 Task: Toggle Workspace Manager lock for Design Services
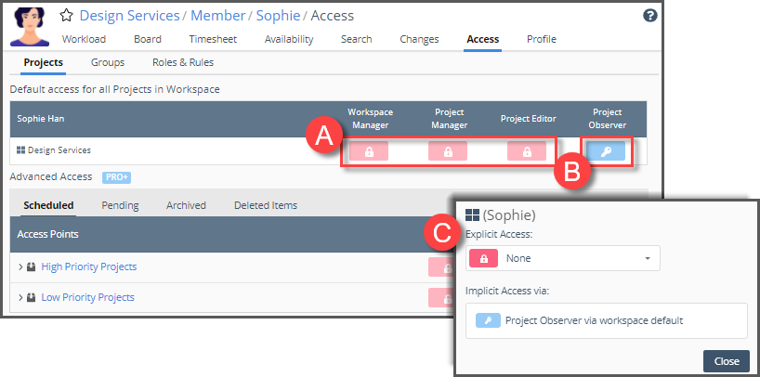pos(369,151)
